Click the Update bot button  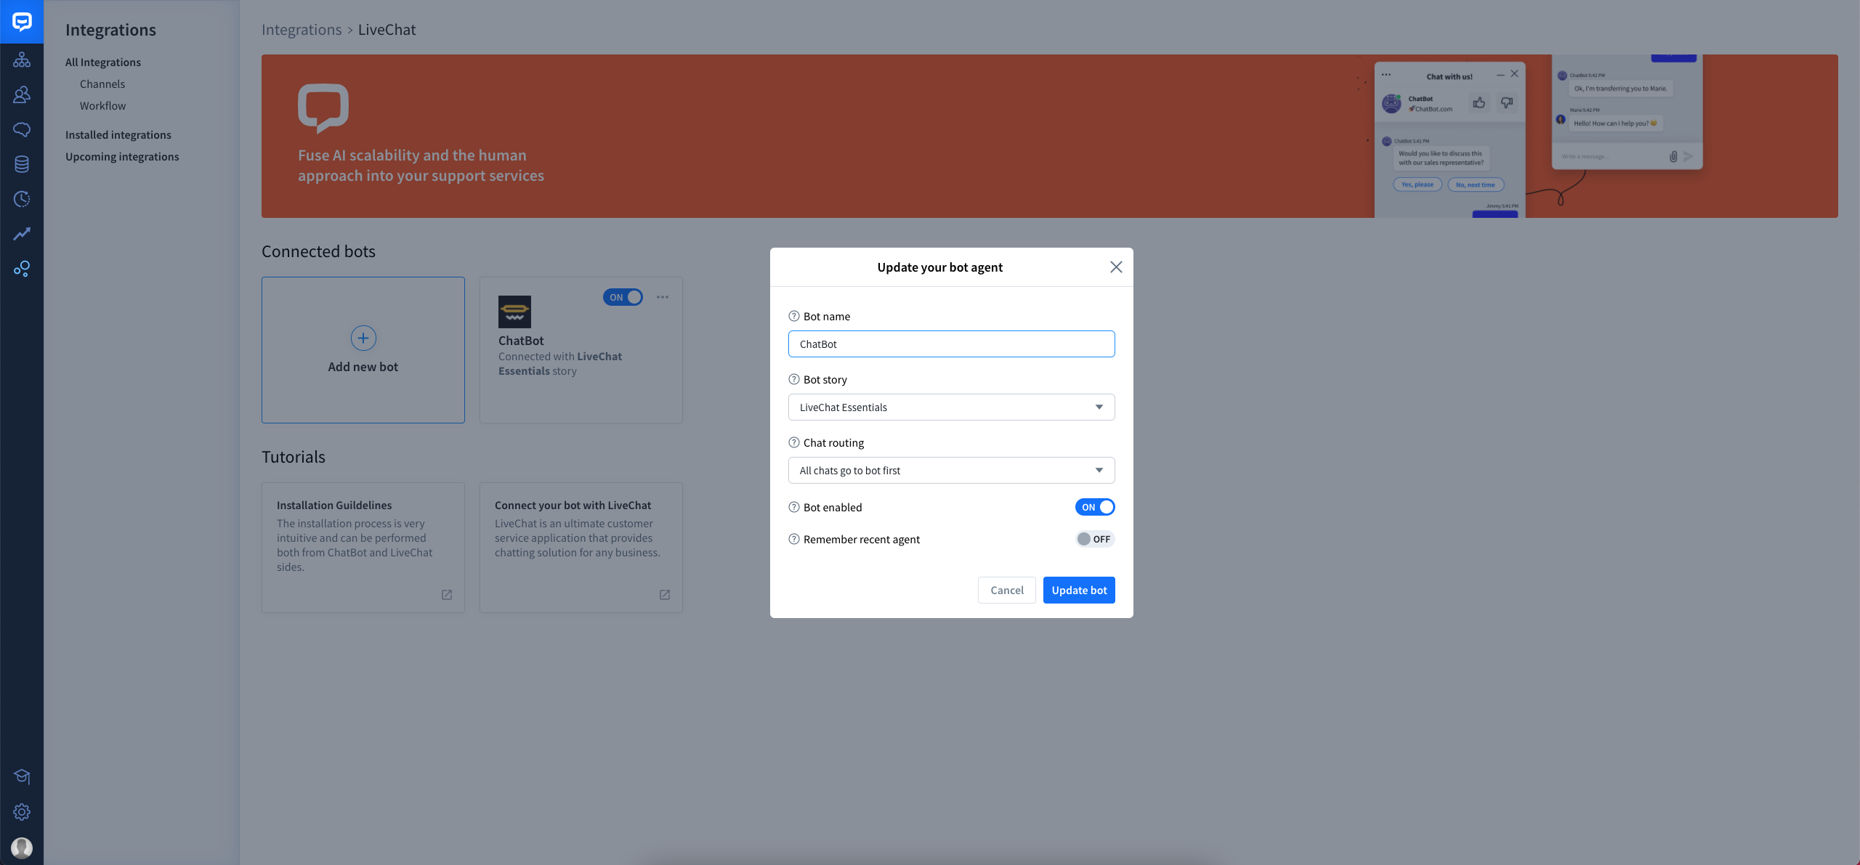[x=1079, y=590]
